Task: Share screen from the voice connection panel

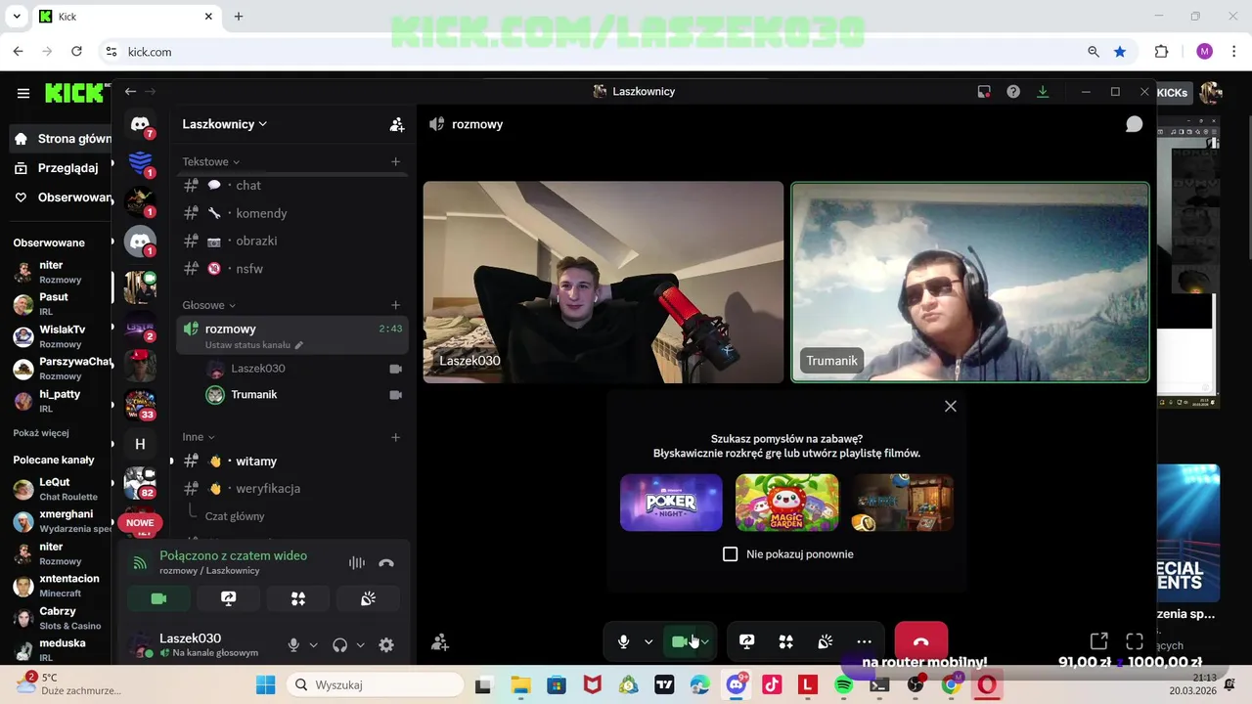Action: [x=229, y=598]
